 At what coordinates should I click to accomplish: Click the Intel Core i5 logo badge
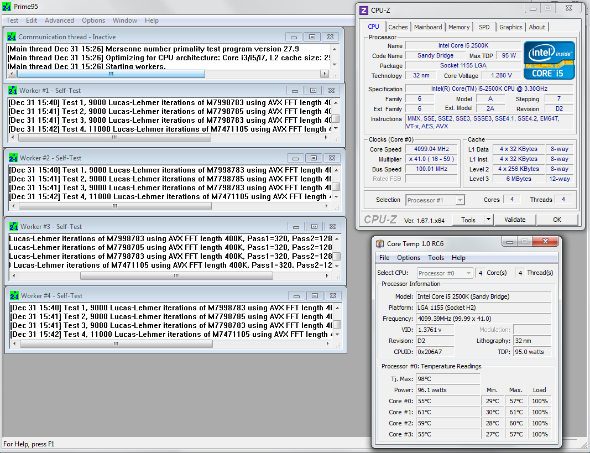[550, 60]
